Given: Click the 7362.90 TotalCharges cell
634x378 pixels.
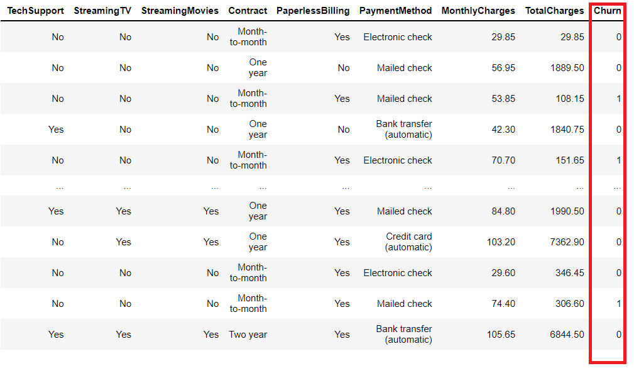Looking at the screenshot, I should coord(567,242).
